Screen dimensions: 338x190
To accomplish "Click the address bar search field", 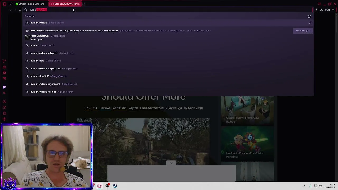I will pyautogui.click(x=168, y=10).
